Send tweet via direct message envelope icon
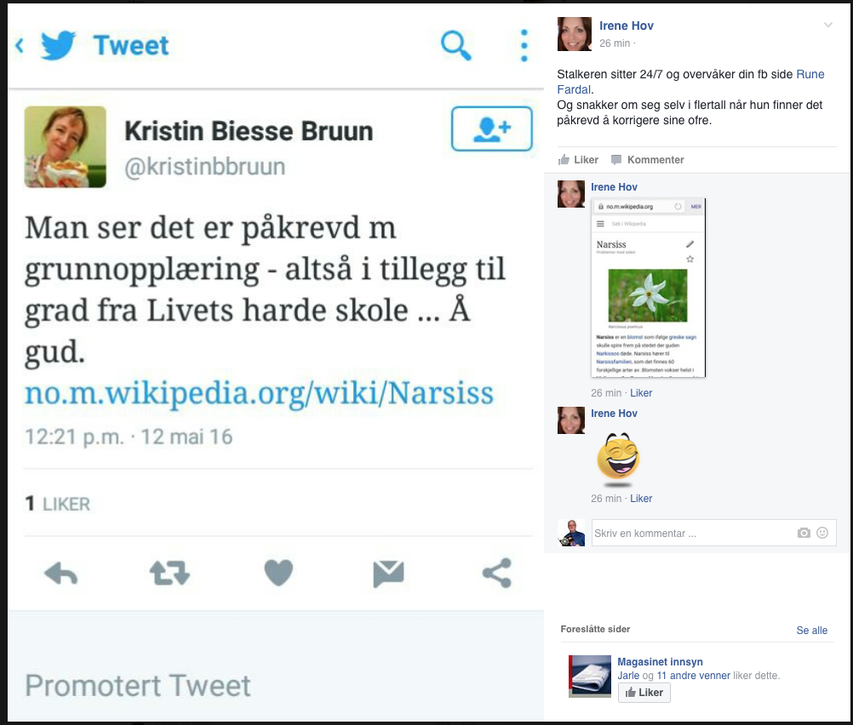 click(x=388, y=574)
